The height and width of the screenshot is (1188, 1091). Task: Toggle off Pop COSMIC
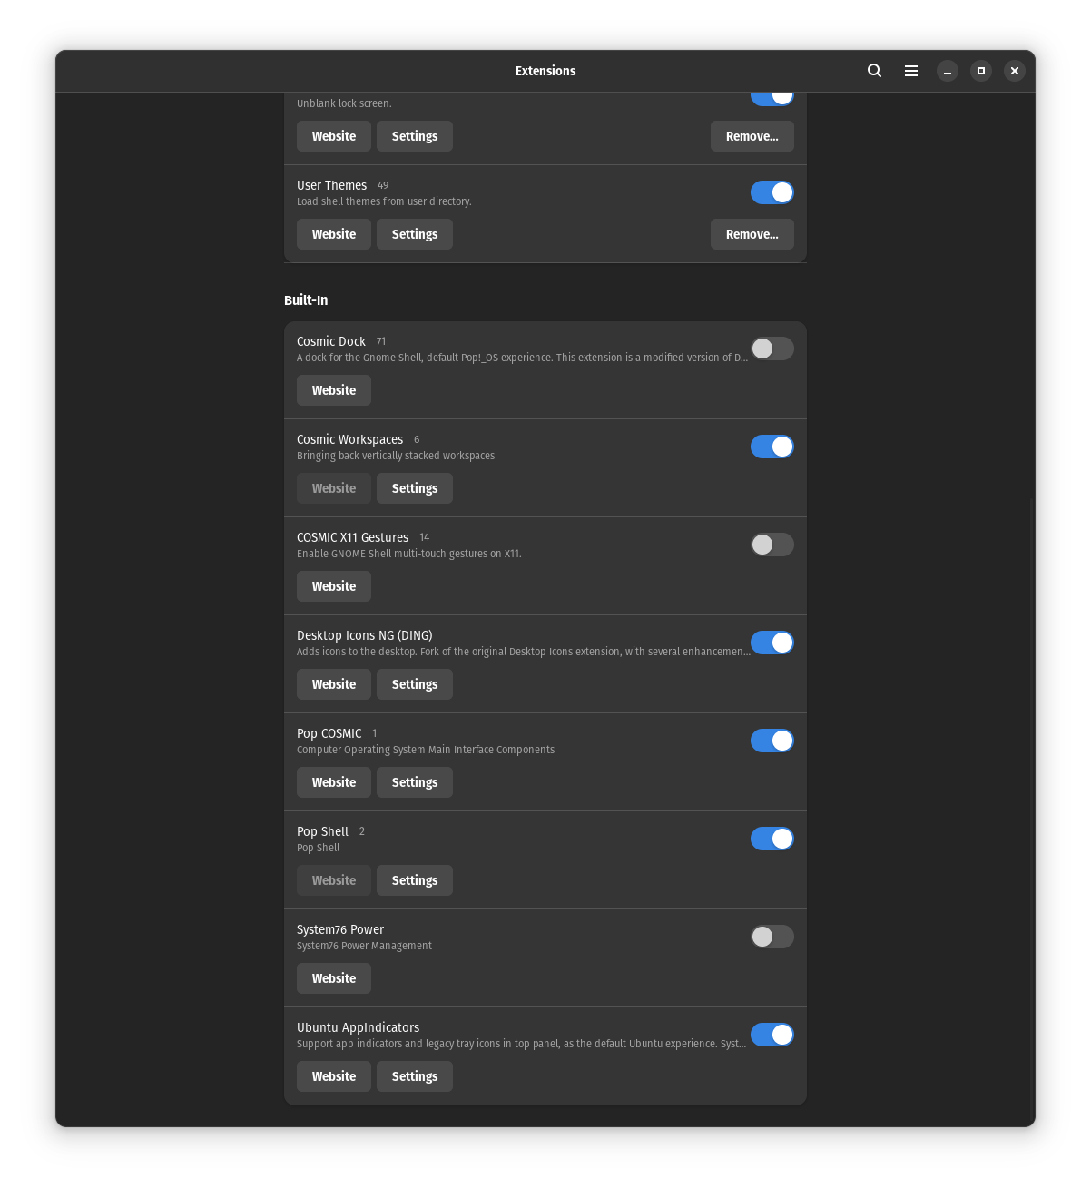(772, 741)
